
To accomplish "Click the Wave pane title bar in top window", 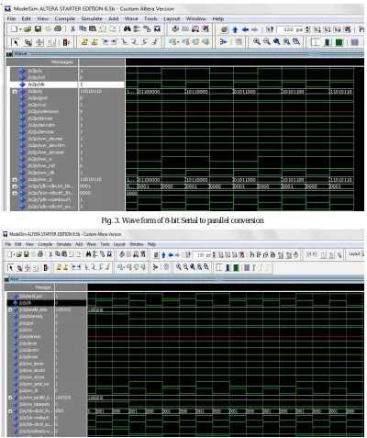I will [184, 53].
